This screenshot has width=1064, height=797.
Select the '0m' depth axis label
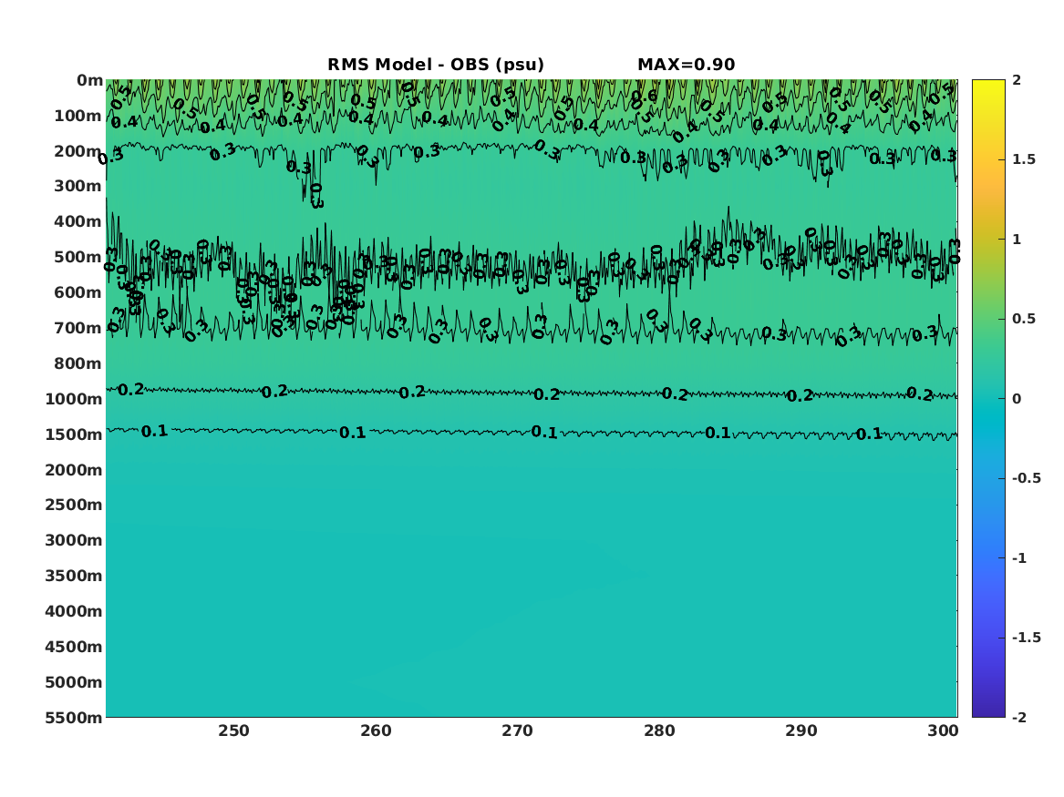point(89,81)
